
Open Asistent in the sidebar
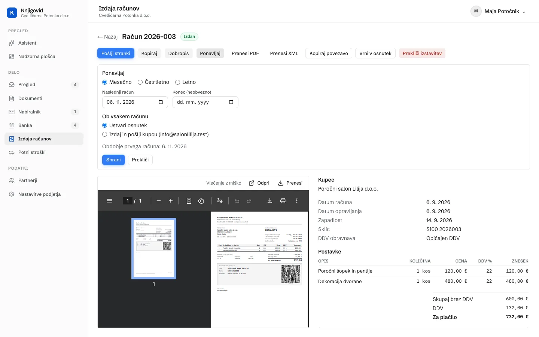(x=44, y=43)
